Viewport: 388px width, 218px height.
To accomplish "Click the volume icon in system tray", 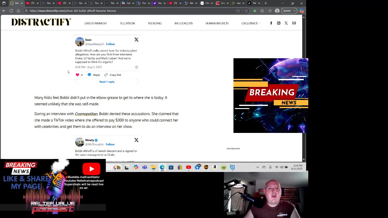I will [281, 167].
